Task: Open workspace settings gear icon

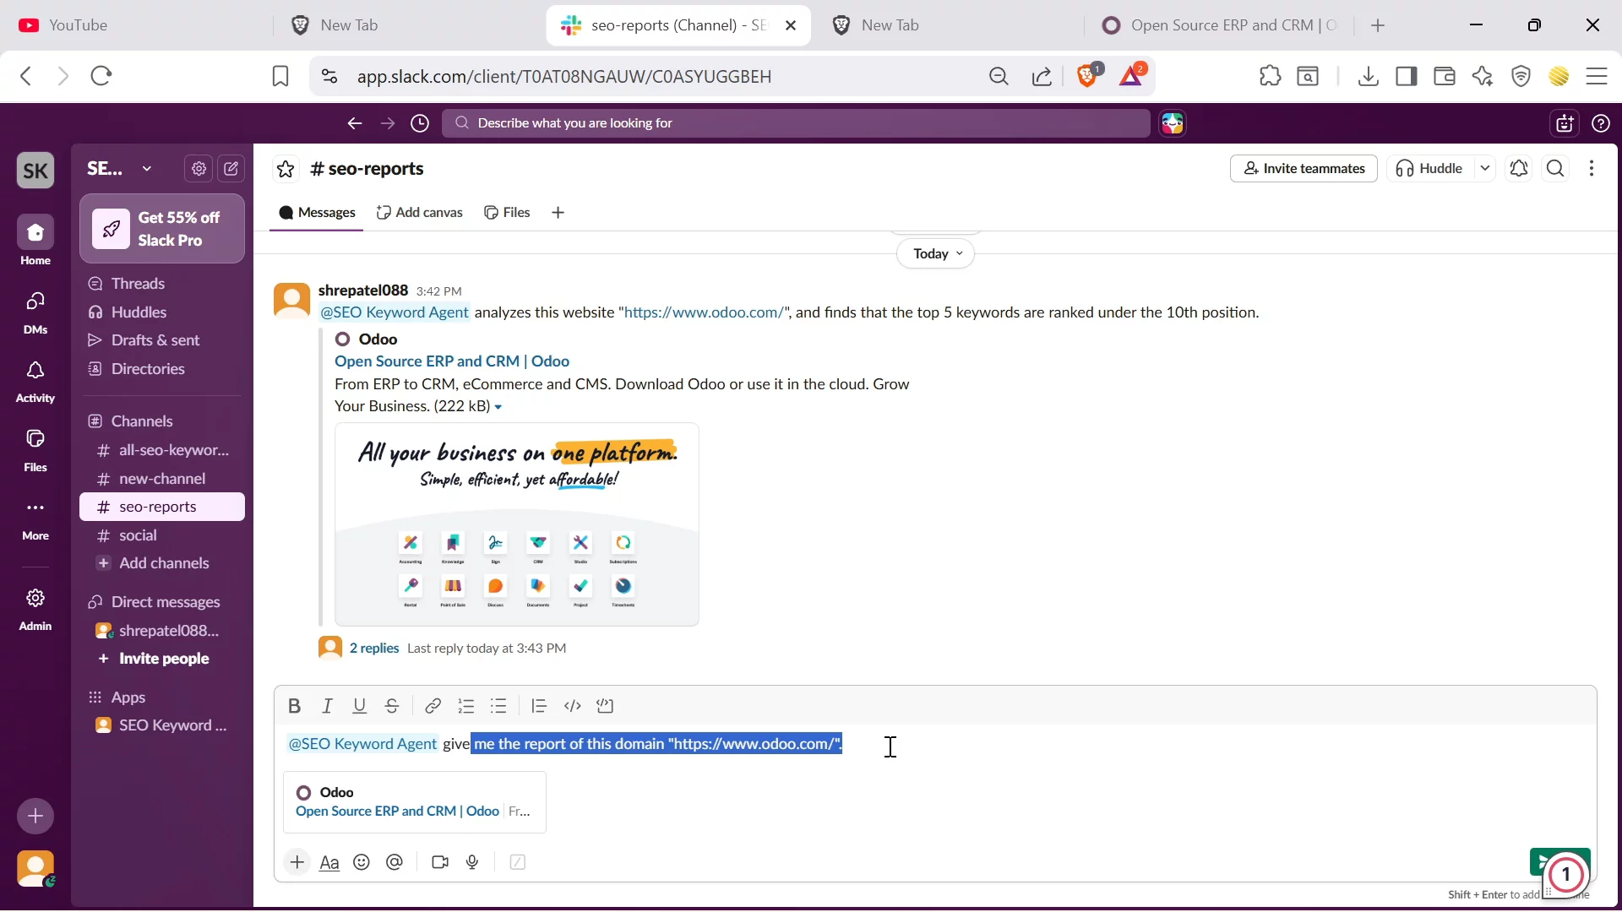Action: click(199, 169)
